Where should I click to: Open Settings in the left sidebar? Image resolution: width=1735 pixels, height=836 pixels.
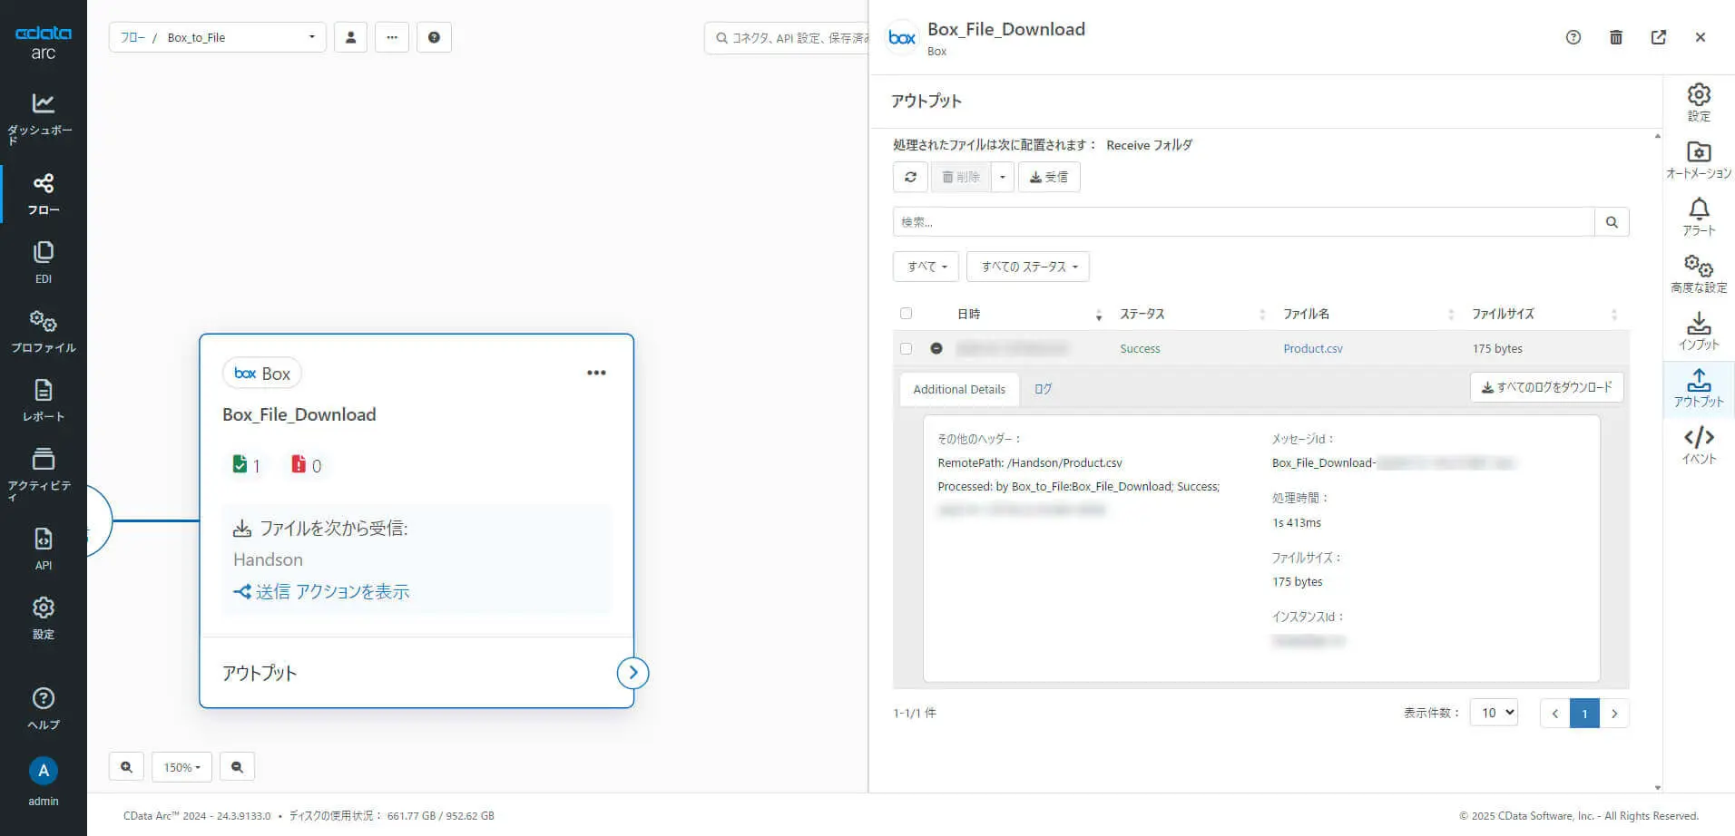coord(43,617)
